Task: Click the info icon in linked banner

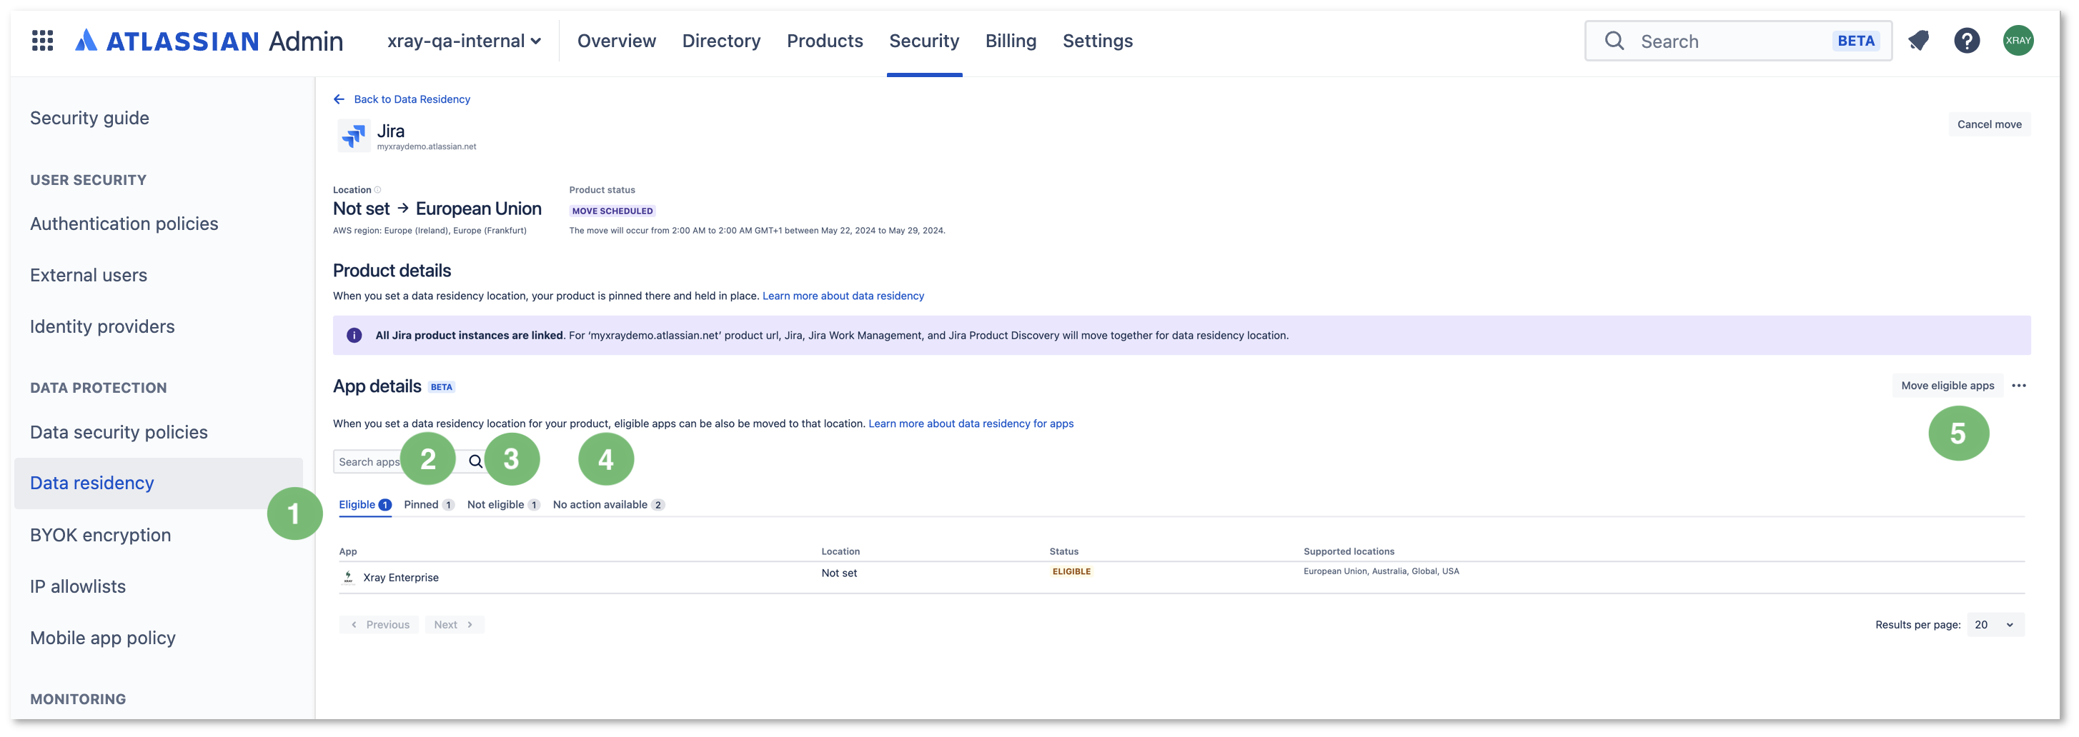Action: pyautogui.click(x=354, y=336)
